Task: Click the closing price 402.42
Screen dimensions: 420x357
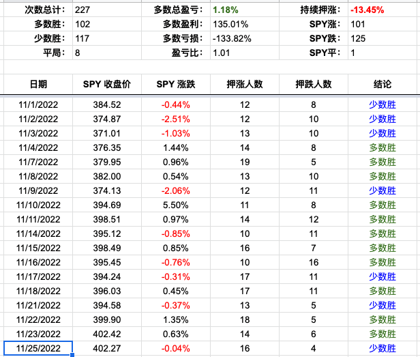Action: pyautogui.click(x=107, y=334)
